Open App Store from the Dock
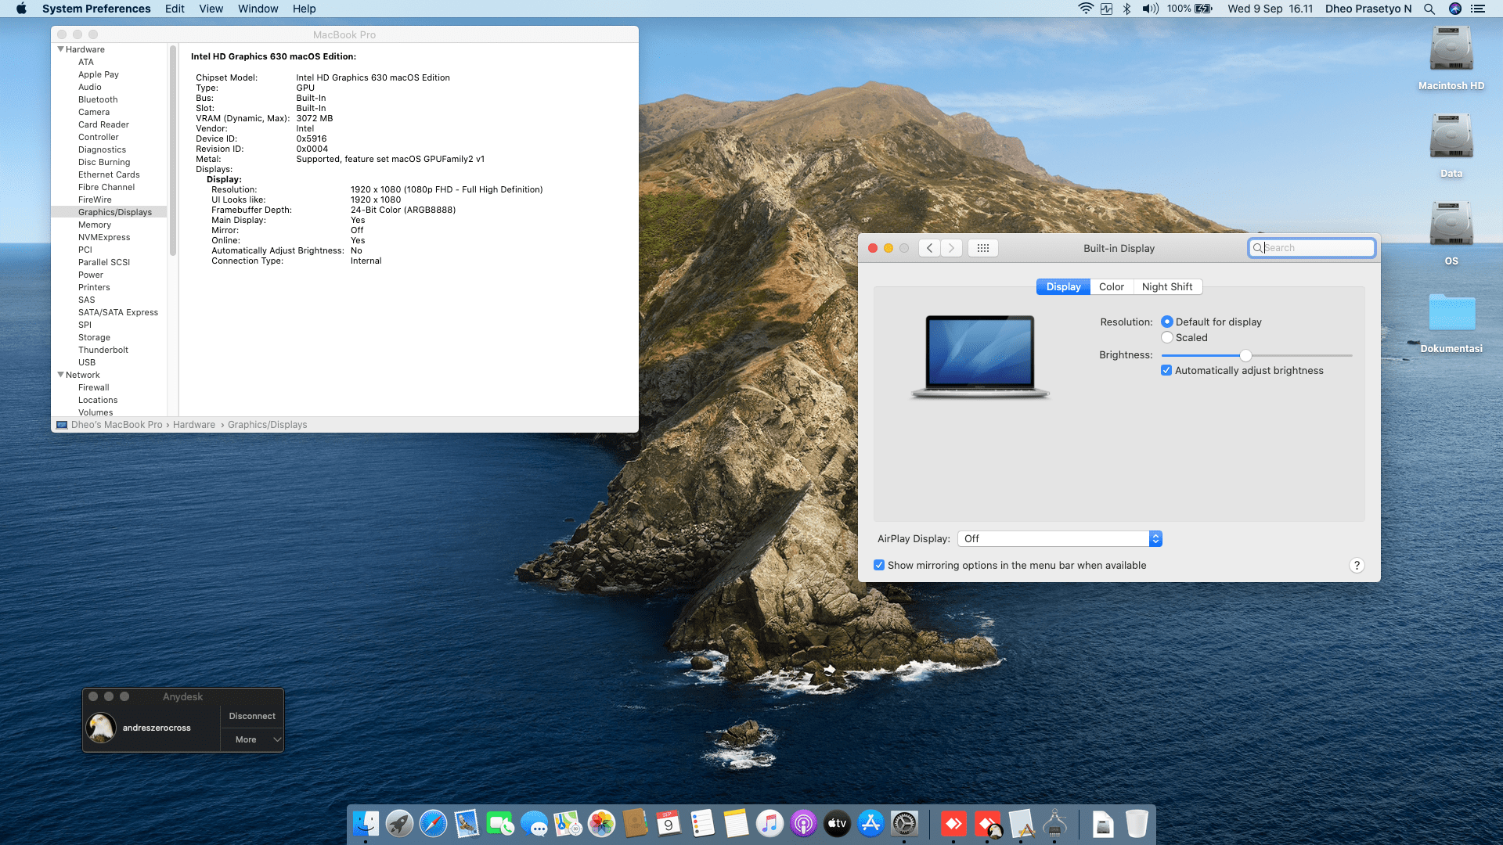 coord(870,823)
